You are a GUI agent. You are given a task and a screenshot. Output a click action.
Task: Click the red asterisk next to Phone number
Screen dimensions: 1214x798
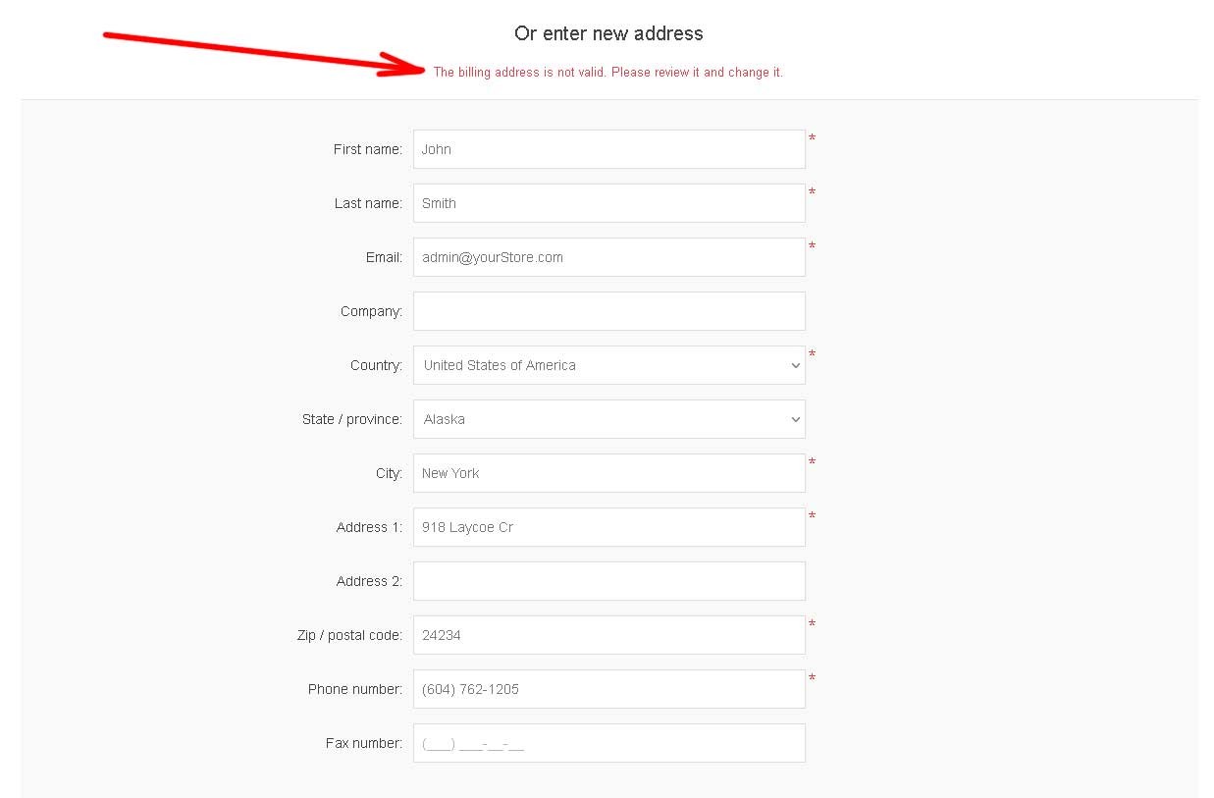(812, 678)
